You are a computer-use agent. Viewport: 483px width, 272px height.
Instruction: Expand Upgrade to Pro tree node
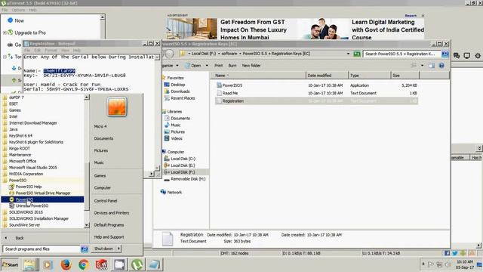[x=5, y=32]
